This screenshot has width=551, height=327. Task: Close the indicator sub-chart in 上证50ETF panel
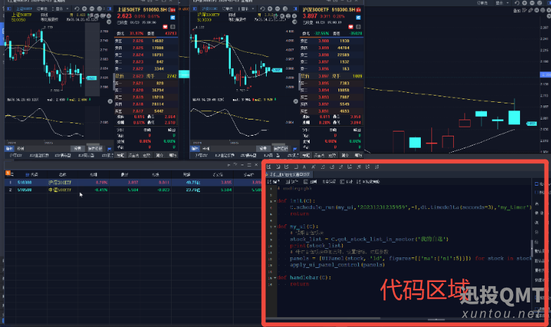pos(110,101)
